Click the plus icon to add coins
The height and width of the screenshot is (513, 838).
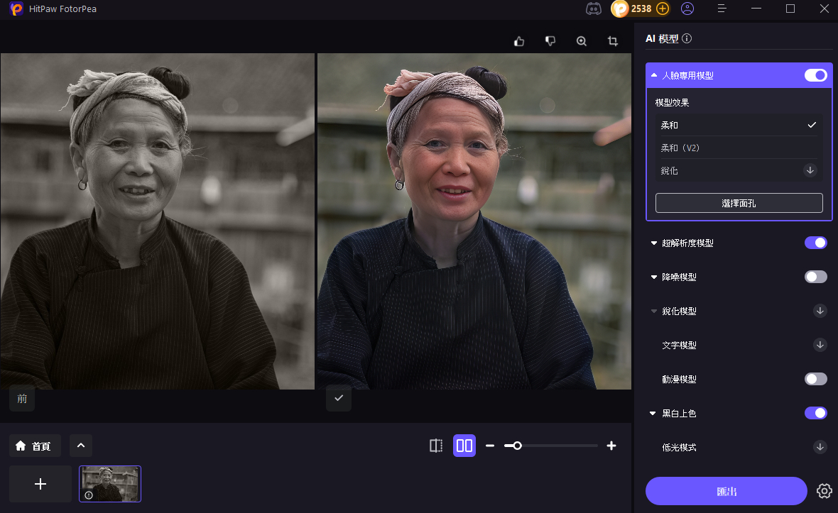[x=663, y=9]
